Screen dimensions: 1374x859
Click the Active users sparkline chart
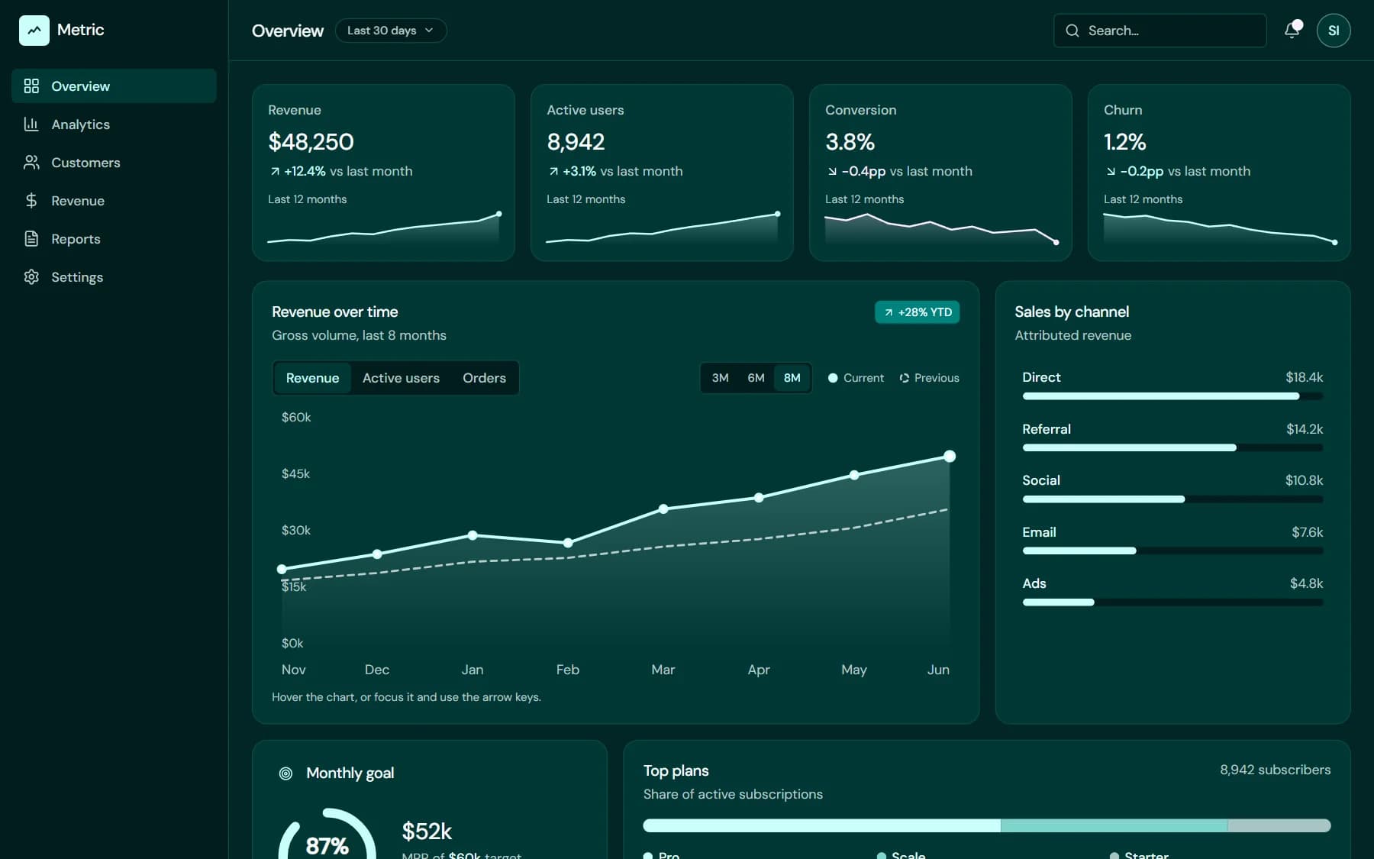pos(662,228)
